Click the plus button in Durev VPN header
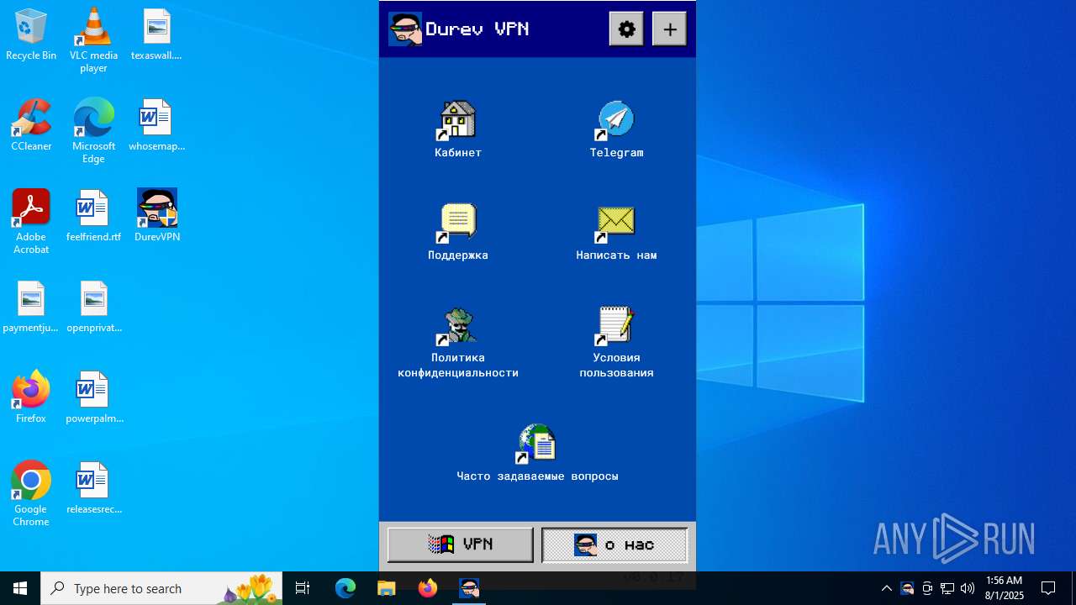This screenshot has width=1076, height=605. pyautogui.click(x=669, y=29)
